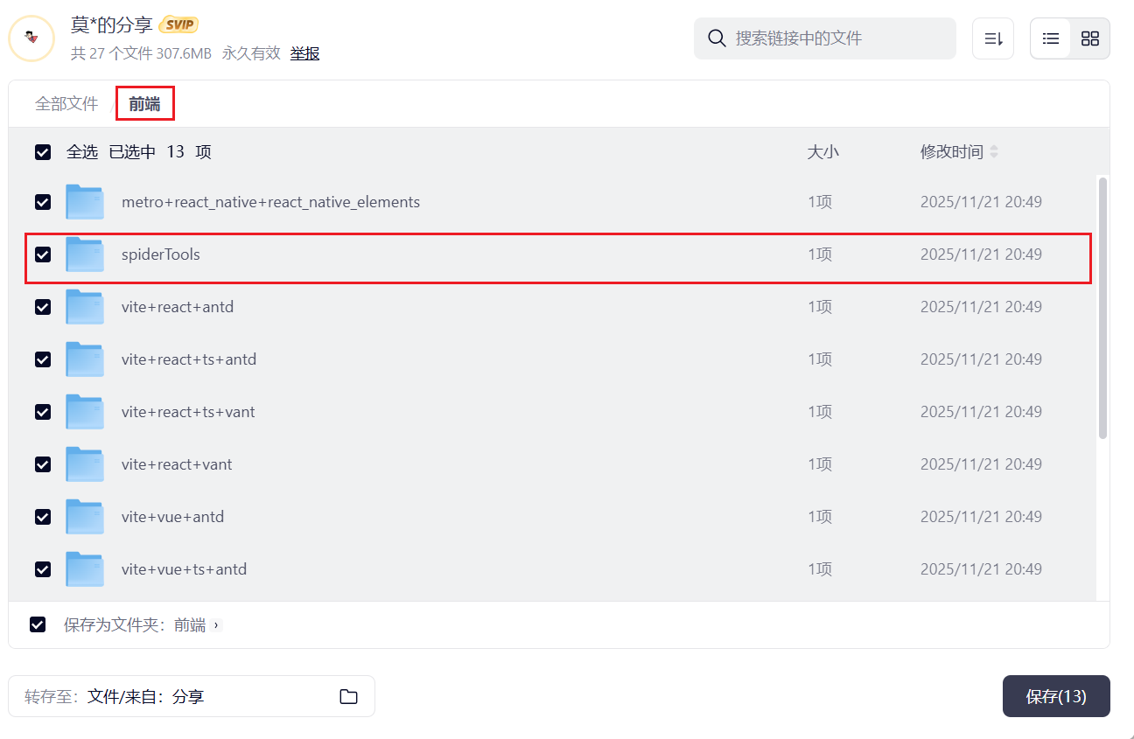Click the SVIP badge
Viewport: 1134px width, 739px height.
coord(178,25)
